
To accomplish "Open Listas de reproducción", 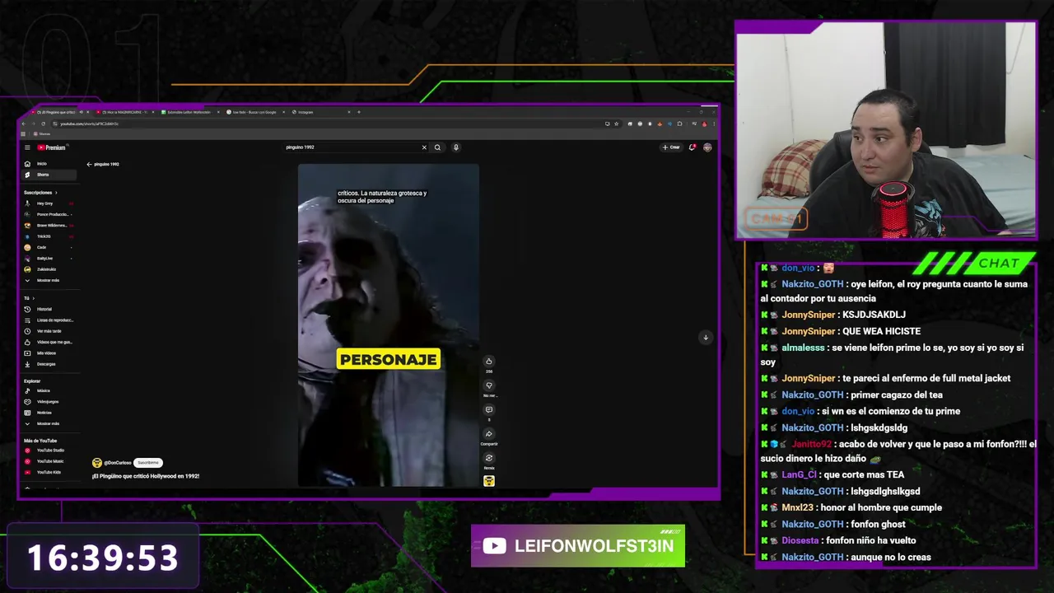I will 49,320.
